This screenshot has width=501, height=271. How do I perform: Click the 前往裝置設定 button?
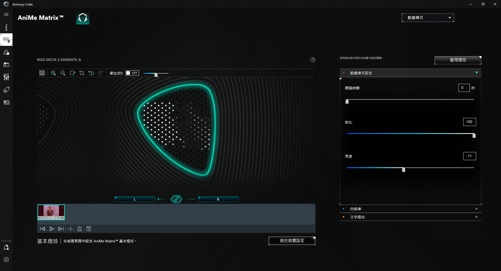click(292, 241)
